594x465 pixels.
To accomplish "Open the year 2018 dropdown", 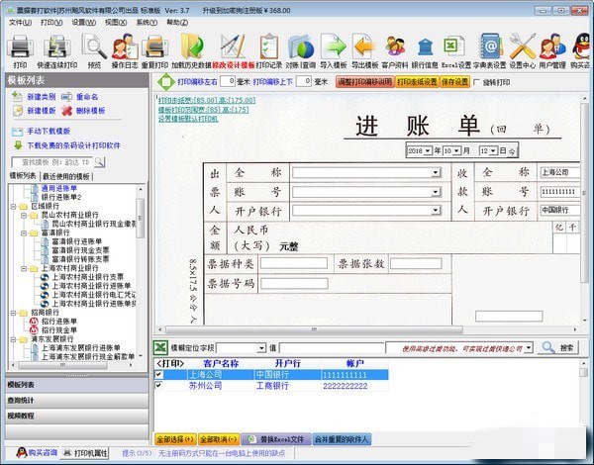I will point(428,150).
